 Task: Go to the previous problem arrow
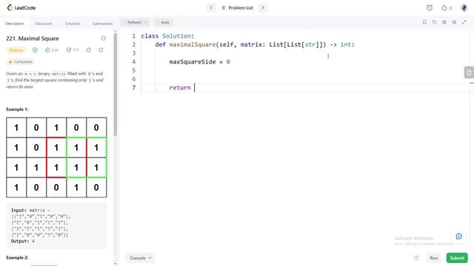click(x=211, y=8)
